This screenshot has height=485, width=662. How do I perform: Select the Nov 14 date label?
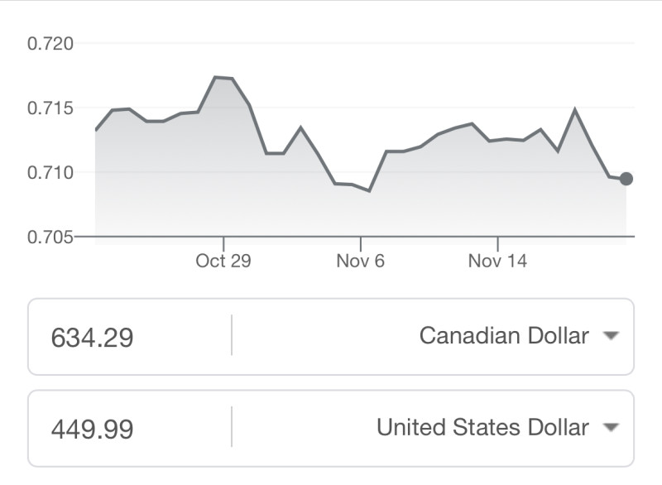tap(497, 262)
